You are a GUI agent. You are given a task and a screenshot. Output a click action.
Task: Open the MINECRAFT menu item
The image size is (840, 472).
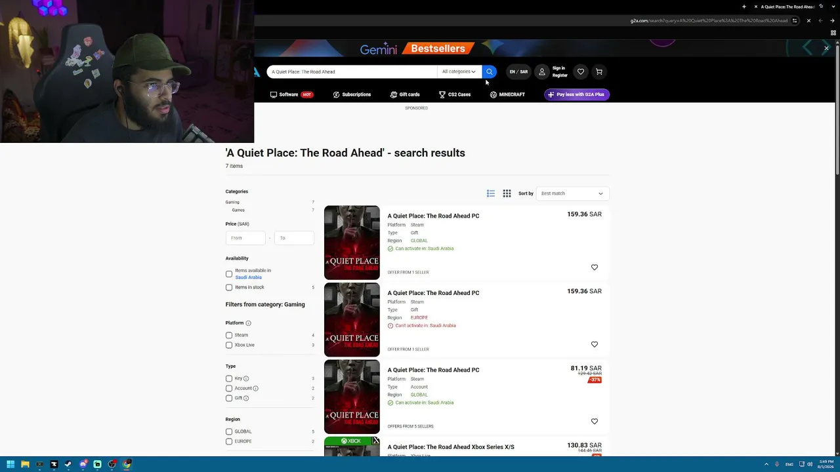[507, 94]
